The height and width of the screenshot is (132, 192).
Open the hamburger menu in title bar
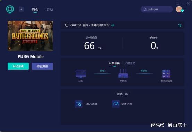coord(177,3)
